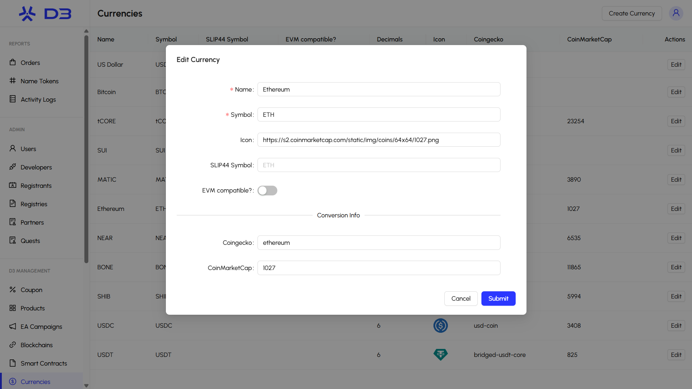Click the Create Currency button
This screenshot has height=389, width=692.
(632, 13)
